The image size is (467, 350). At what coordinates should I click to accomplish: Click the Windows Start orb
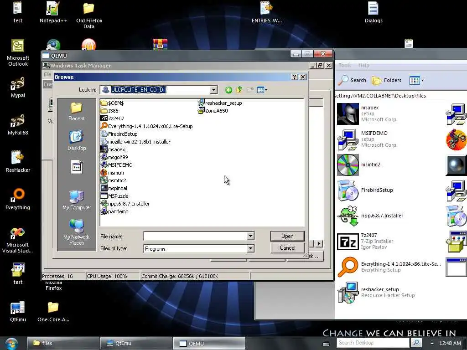[11, 344]
